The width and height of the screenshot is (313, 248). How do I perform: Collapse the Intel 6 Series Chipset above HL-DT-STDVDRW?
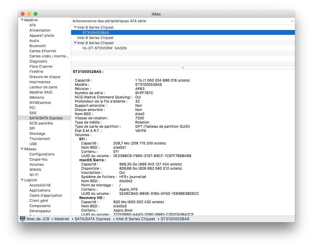(x=75, y=43)
